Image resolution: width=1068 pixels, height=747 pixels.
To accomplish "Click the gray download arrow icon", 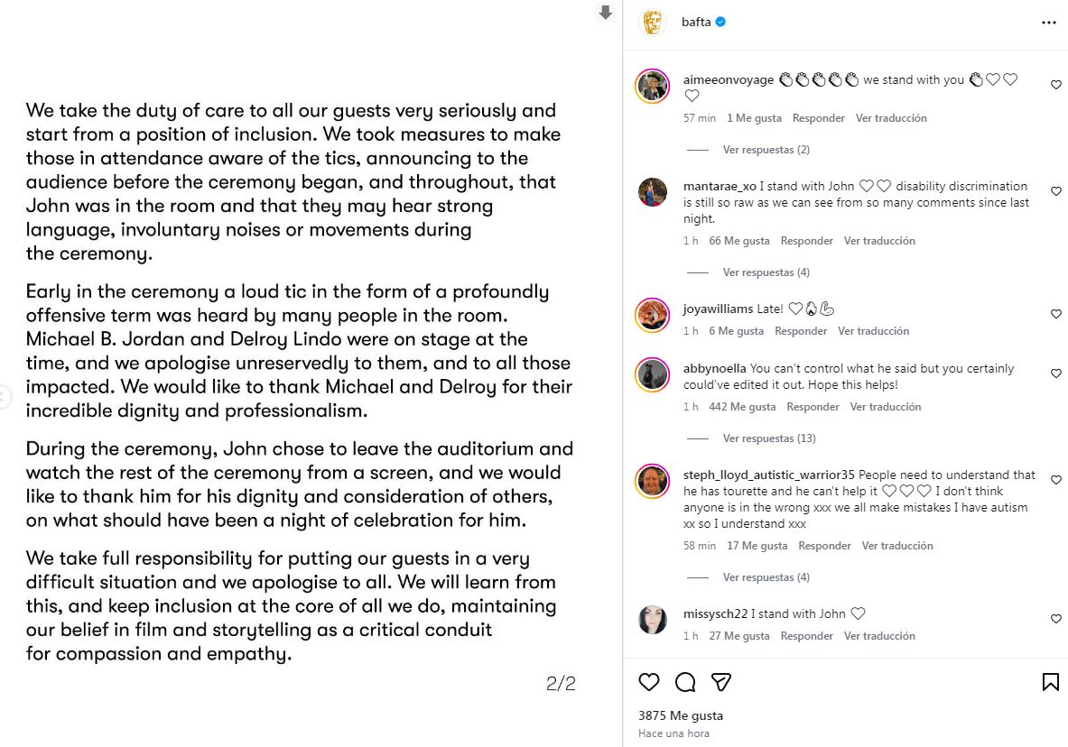I will tap(606, 13).
